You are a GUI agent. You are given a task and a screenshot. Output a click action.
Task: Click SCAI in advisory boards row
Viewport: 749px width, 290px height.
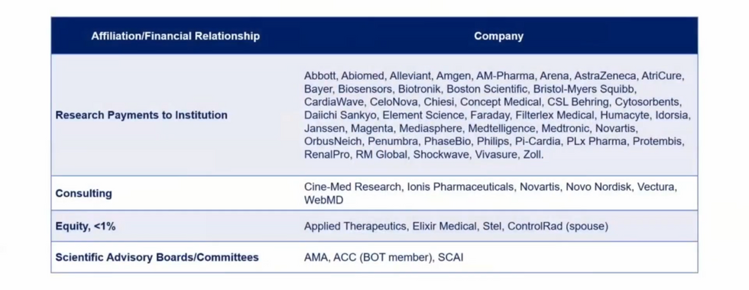[x=450, y=258]
